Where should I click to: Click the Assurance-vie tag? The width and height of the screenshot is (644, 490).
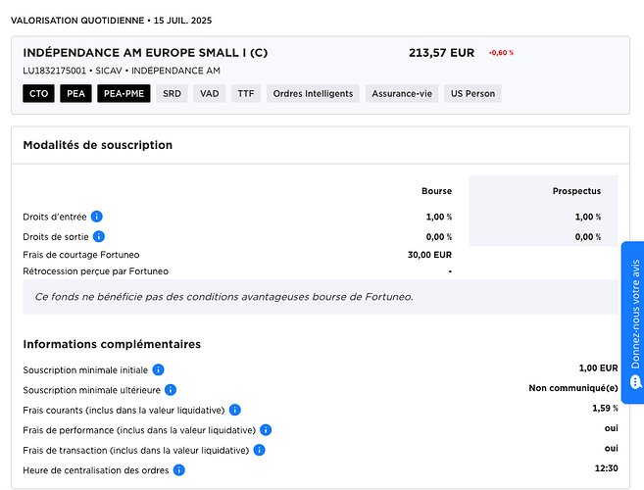pos(402,94)
